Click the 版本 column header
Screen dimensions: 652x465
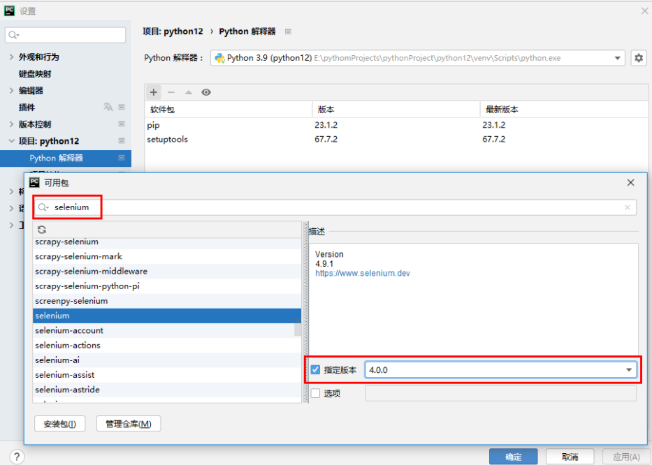pos(396,110)
